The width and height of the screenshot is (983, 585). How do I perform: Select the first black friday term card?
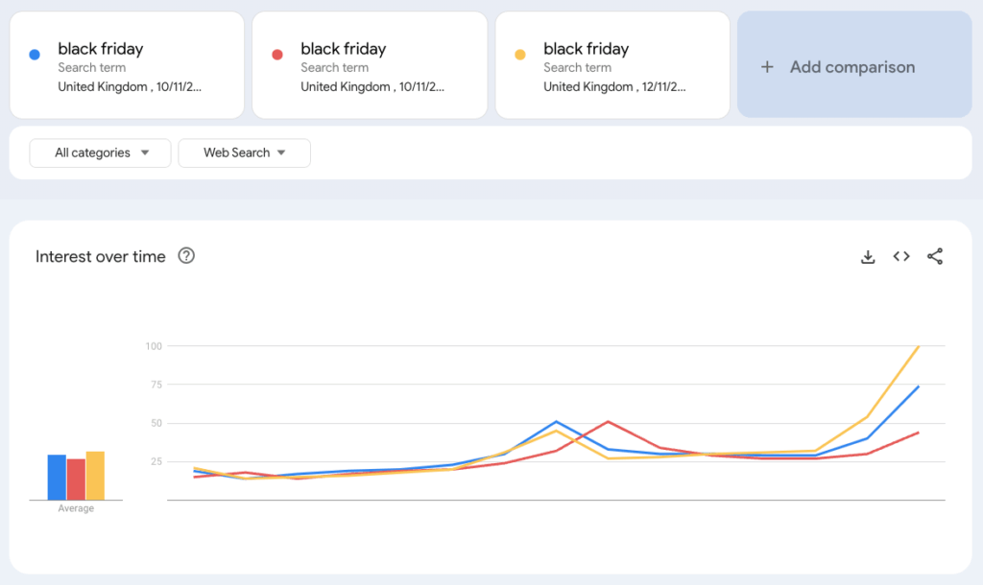[x=127, y=65]
